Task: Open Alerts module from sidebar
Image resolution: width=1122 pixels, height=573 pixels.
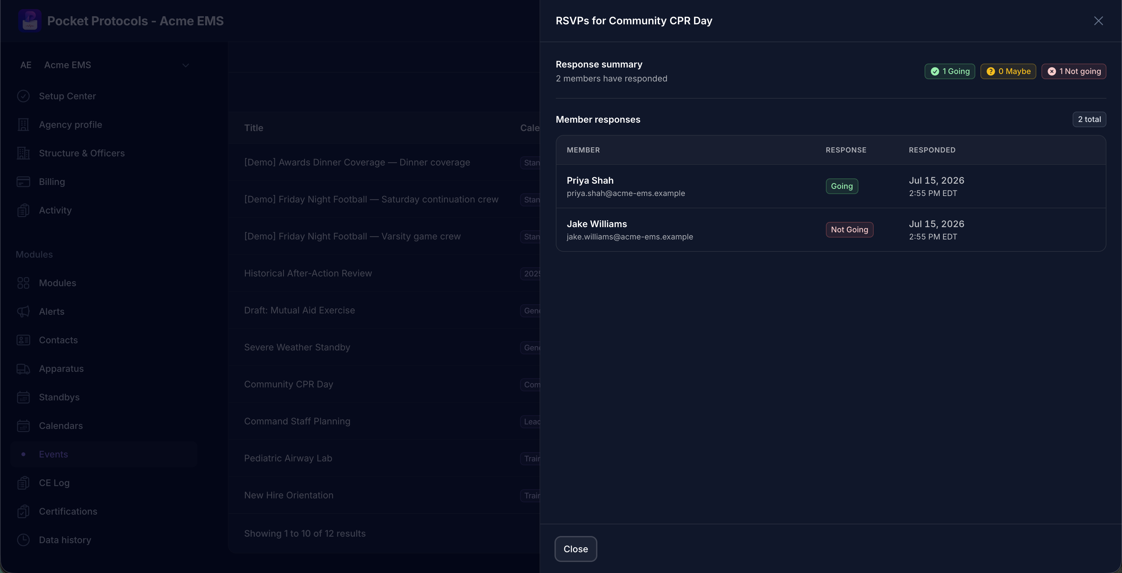Action: tap(104, 311)
